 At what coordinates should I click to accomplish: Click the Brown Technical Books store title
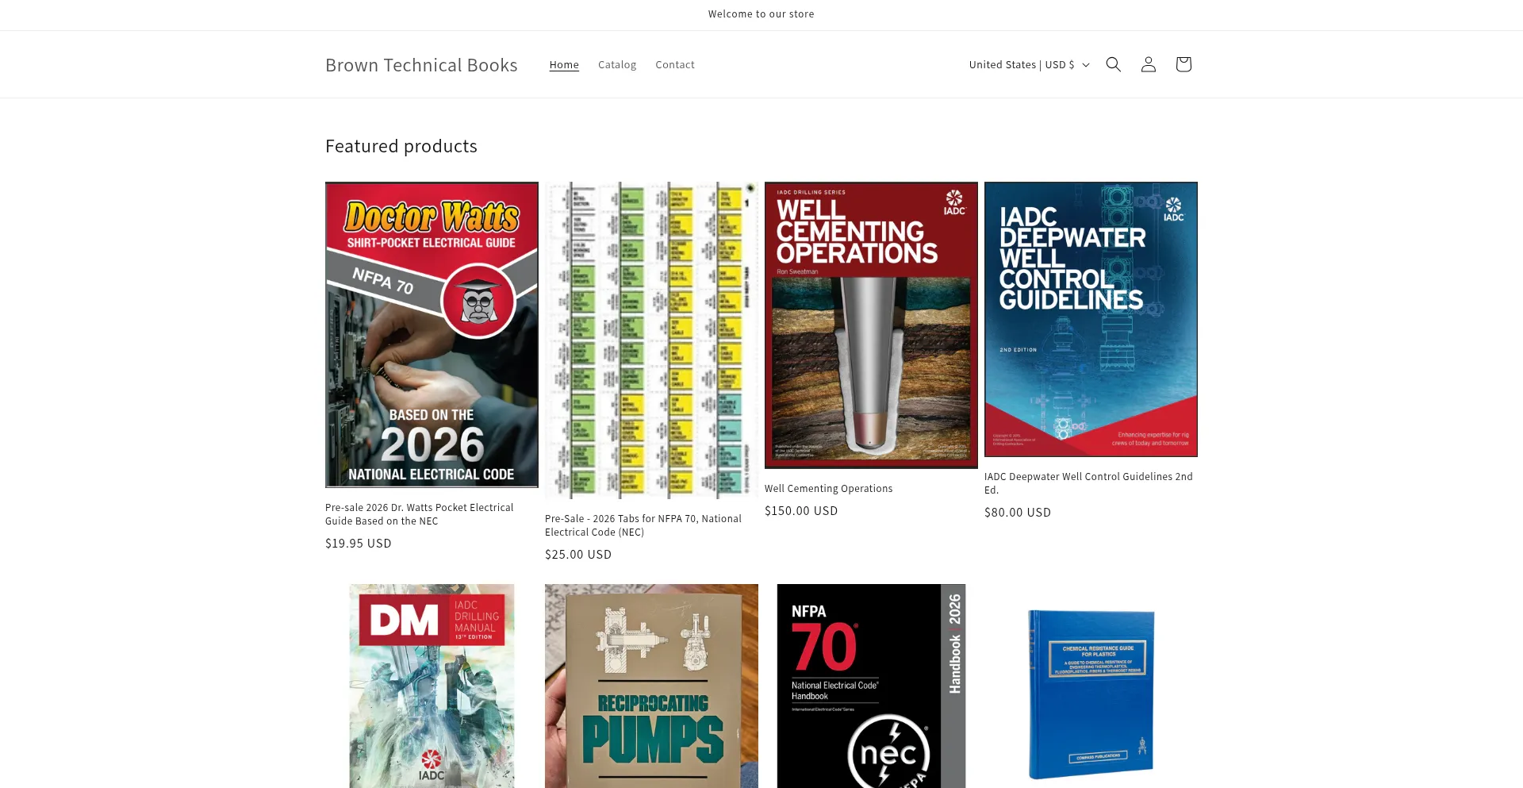[x=421, y=65]
